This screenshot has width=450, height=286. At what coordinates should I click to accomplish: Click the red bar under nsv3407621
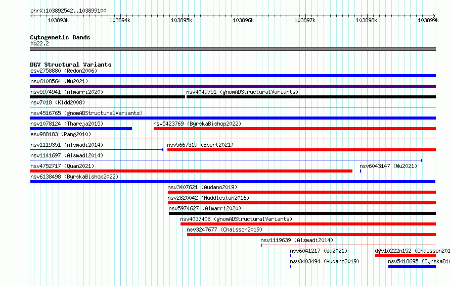click(x=302, y=192)
